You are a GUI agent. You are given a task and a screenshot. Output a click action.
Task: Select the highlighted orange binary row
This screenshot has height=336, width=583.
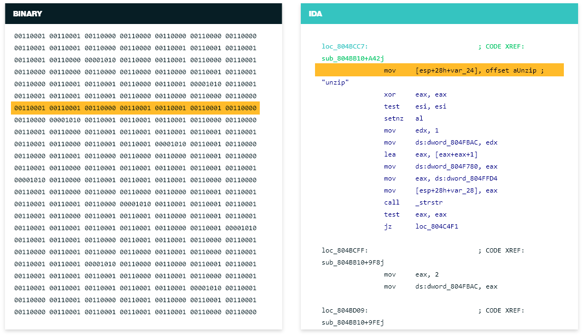135,108
